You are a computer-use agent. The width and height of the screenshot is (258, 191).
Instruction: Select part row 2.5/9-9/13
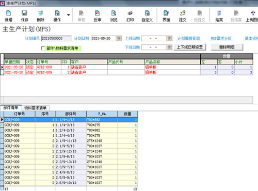click(71, 178)
